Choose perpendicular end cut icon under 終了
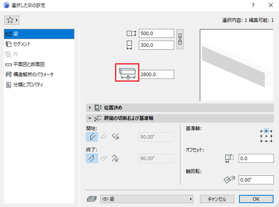Viewport: 279px width, 207px height. click(x=92, y=158)
